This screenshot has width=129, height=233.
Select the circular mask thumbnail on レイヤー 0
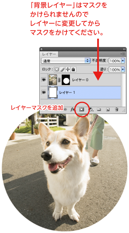click(66, 80)
